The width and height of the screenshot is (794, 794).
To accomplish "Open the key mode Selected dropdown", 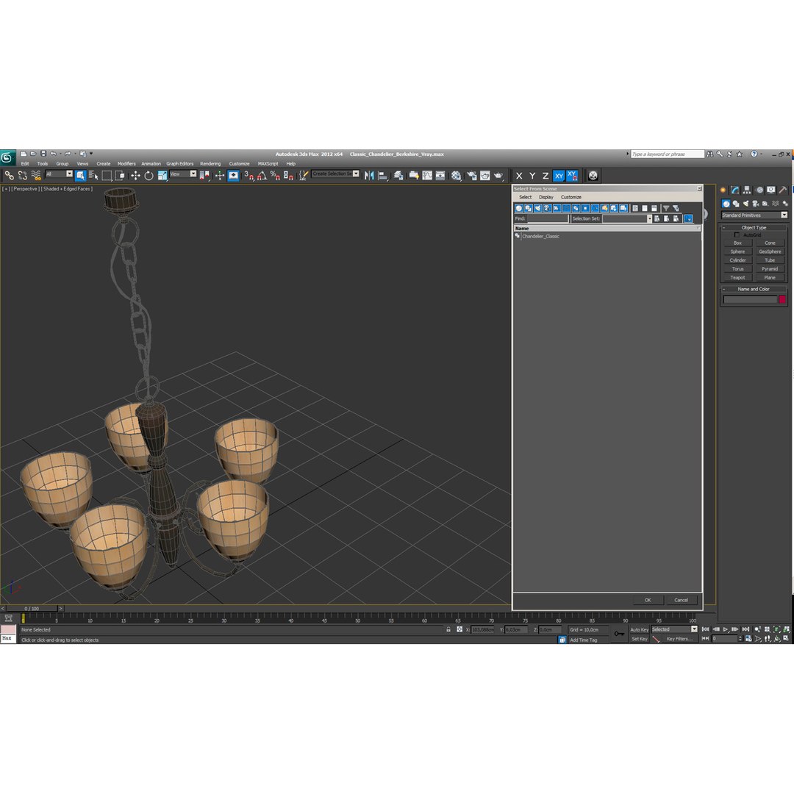I will click(674, 629).
